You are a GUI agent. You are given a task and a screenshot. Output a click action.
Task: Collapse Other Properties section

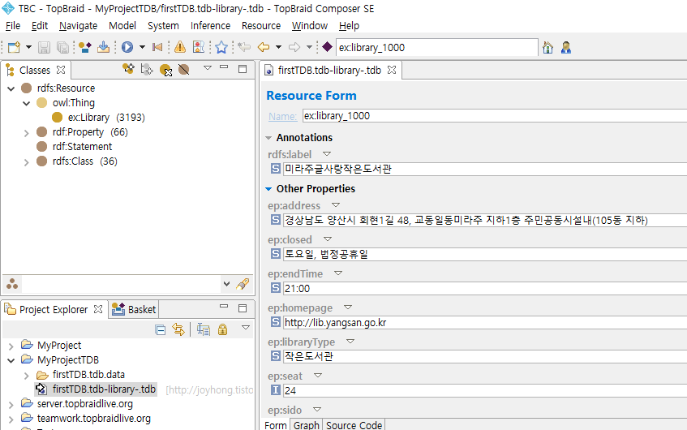pos(268,189)
